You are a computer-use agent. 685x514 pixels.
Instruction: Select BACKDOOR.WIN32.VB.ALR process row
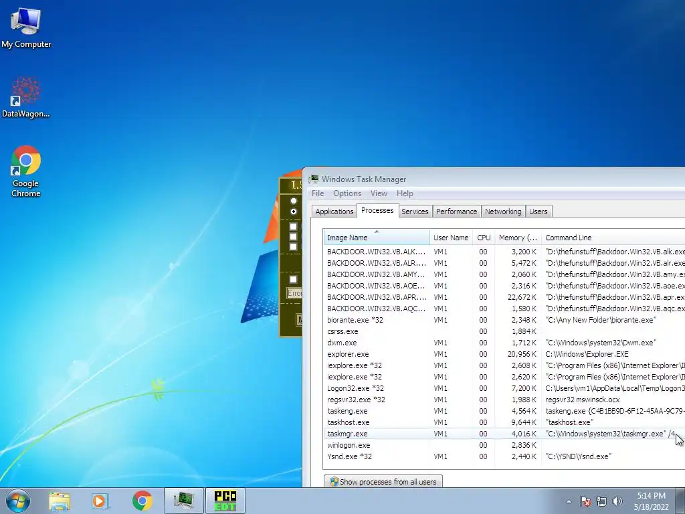tap(504, 263)
